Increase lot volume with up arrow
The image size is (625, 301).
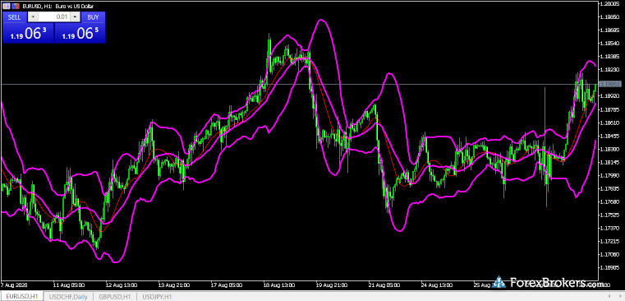(x=75, y=17)
